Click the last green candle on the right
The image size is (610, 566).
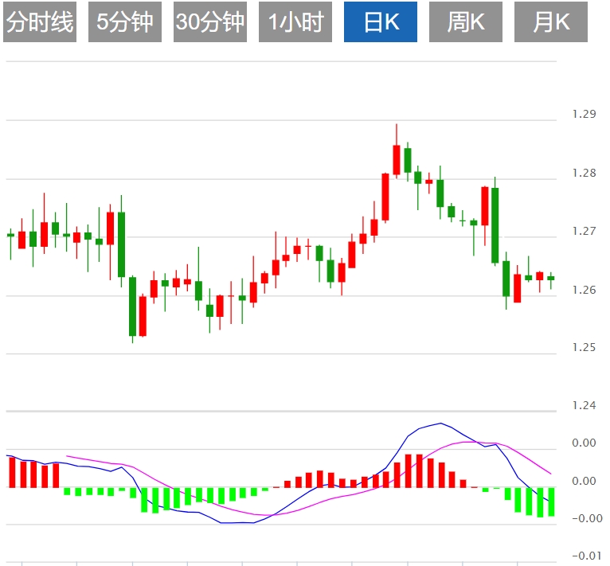[551, 278]
